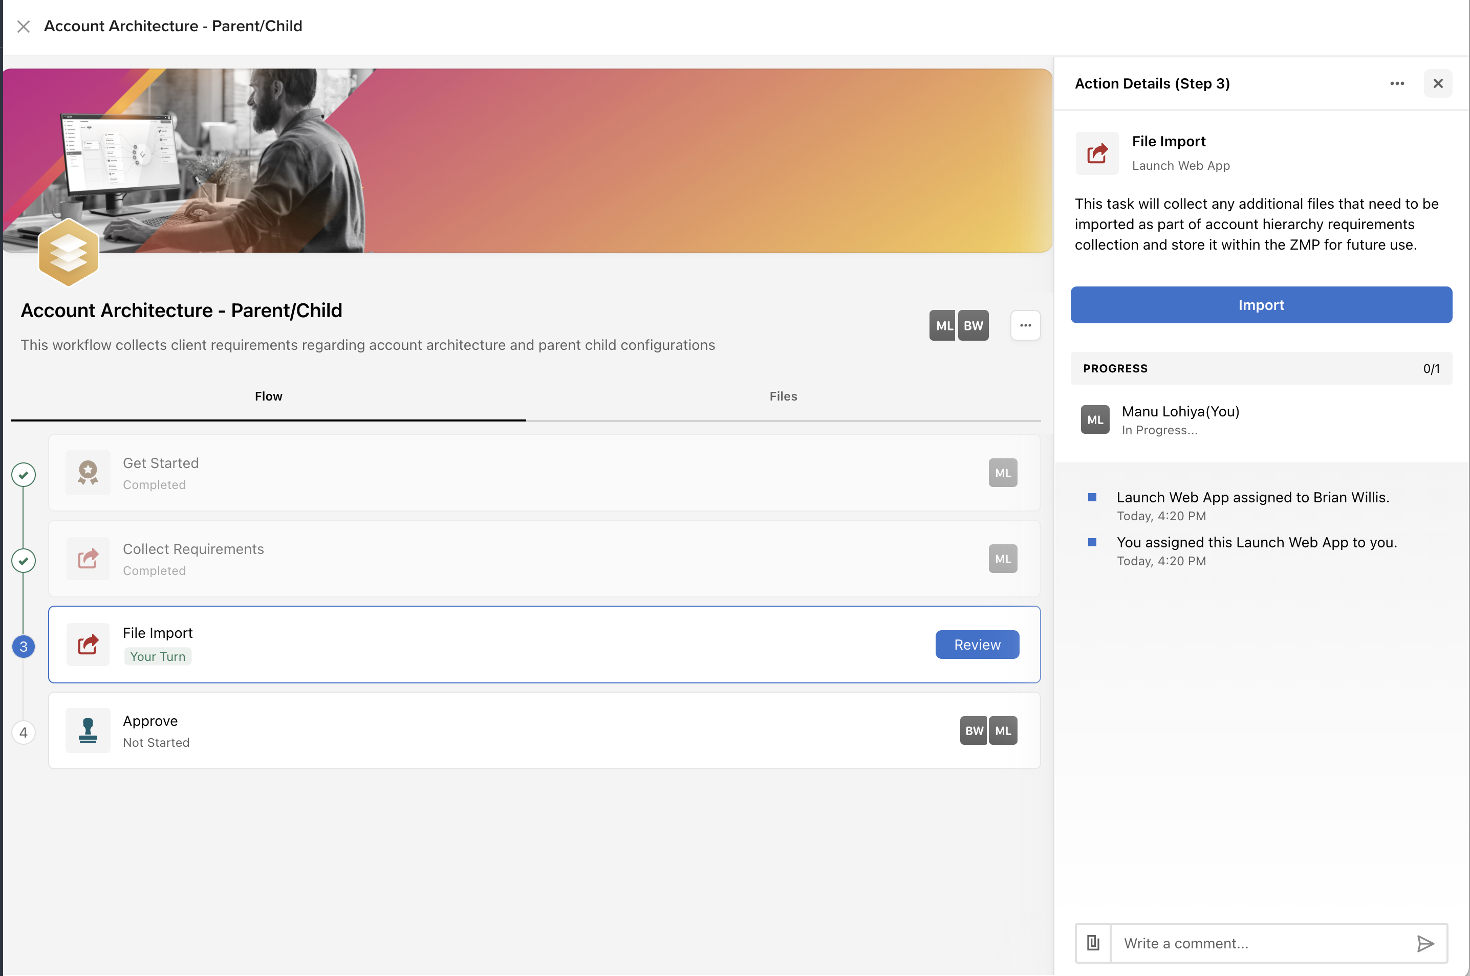Click the Get Started ribbon badge icon
Image resolution: width=1470 pixels, height=976 pixels.
[x=88, y=473]
